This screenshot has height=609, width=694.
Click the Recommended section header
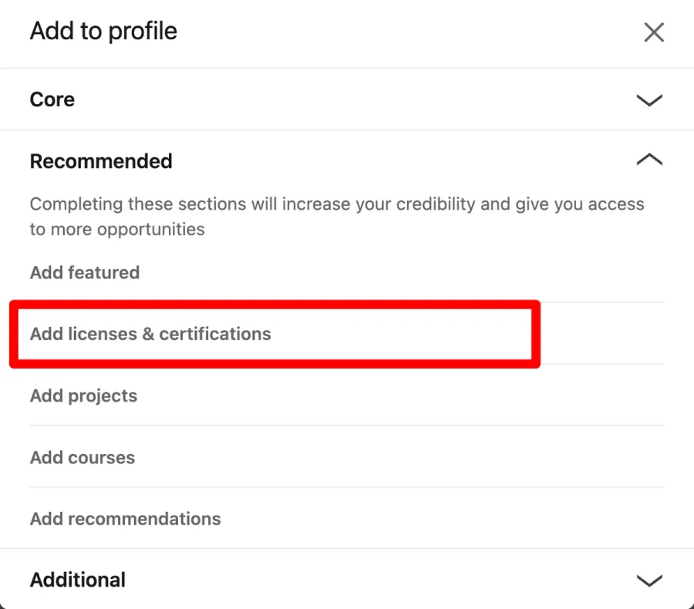coord(100,161)
